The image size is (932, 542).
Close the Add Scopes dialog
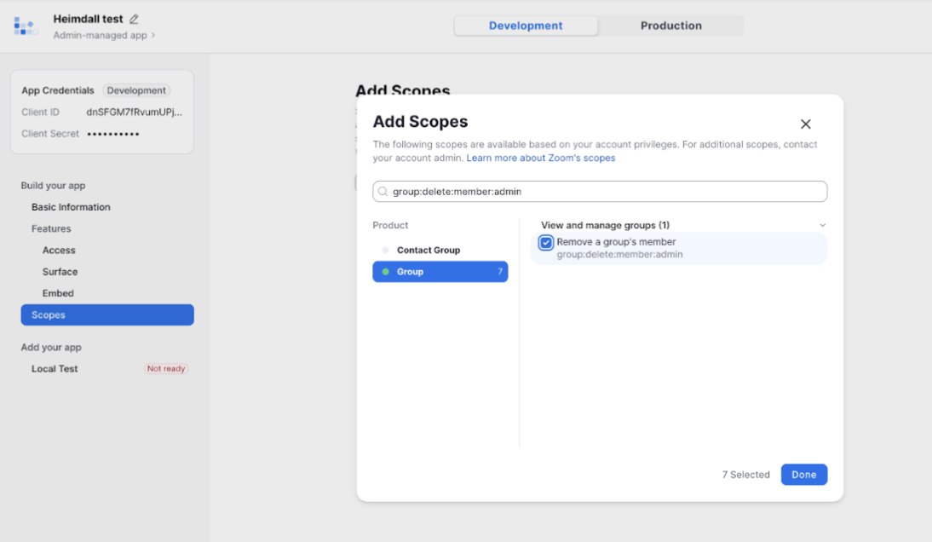(805, 124)
